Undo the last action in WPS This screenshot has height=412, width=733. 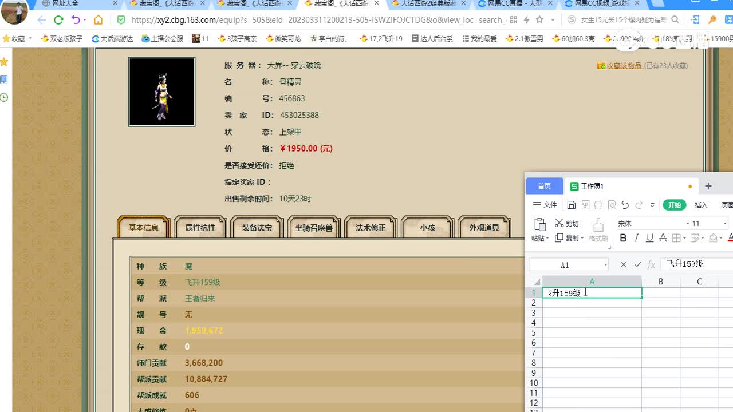point(625,205)
